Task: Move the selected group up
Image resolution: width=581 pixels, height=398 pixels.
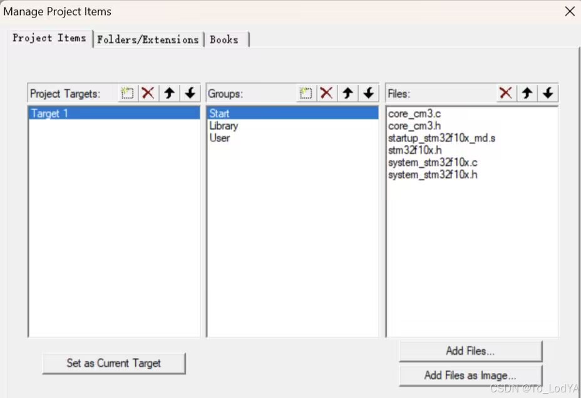Action: click(347, 93)
